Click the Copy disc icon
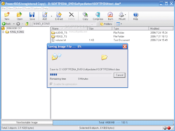Image resolution: width=175 pixels, height=131 pixels. (x=85, y=14)
